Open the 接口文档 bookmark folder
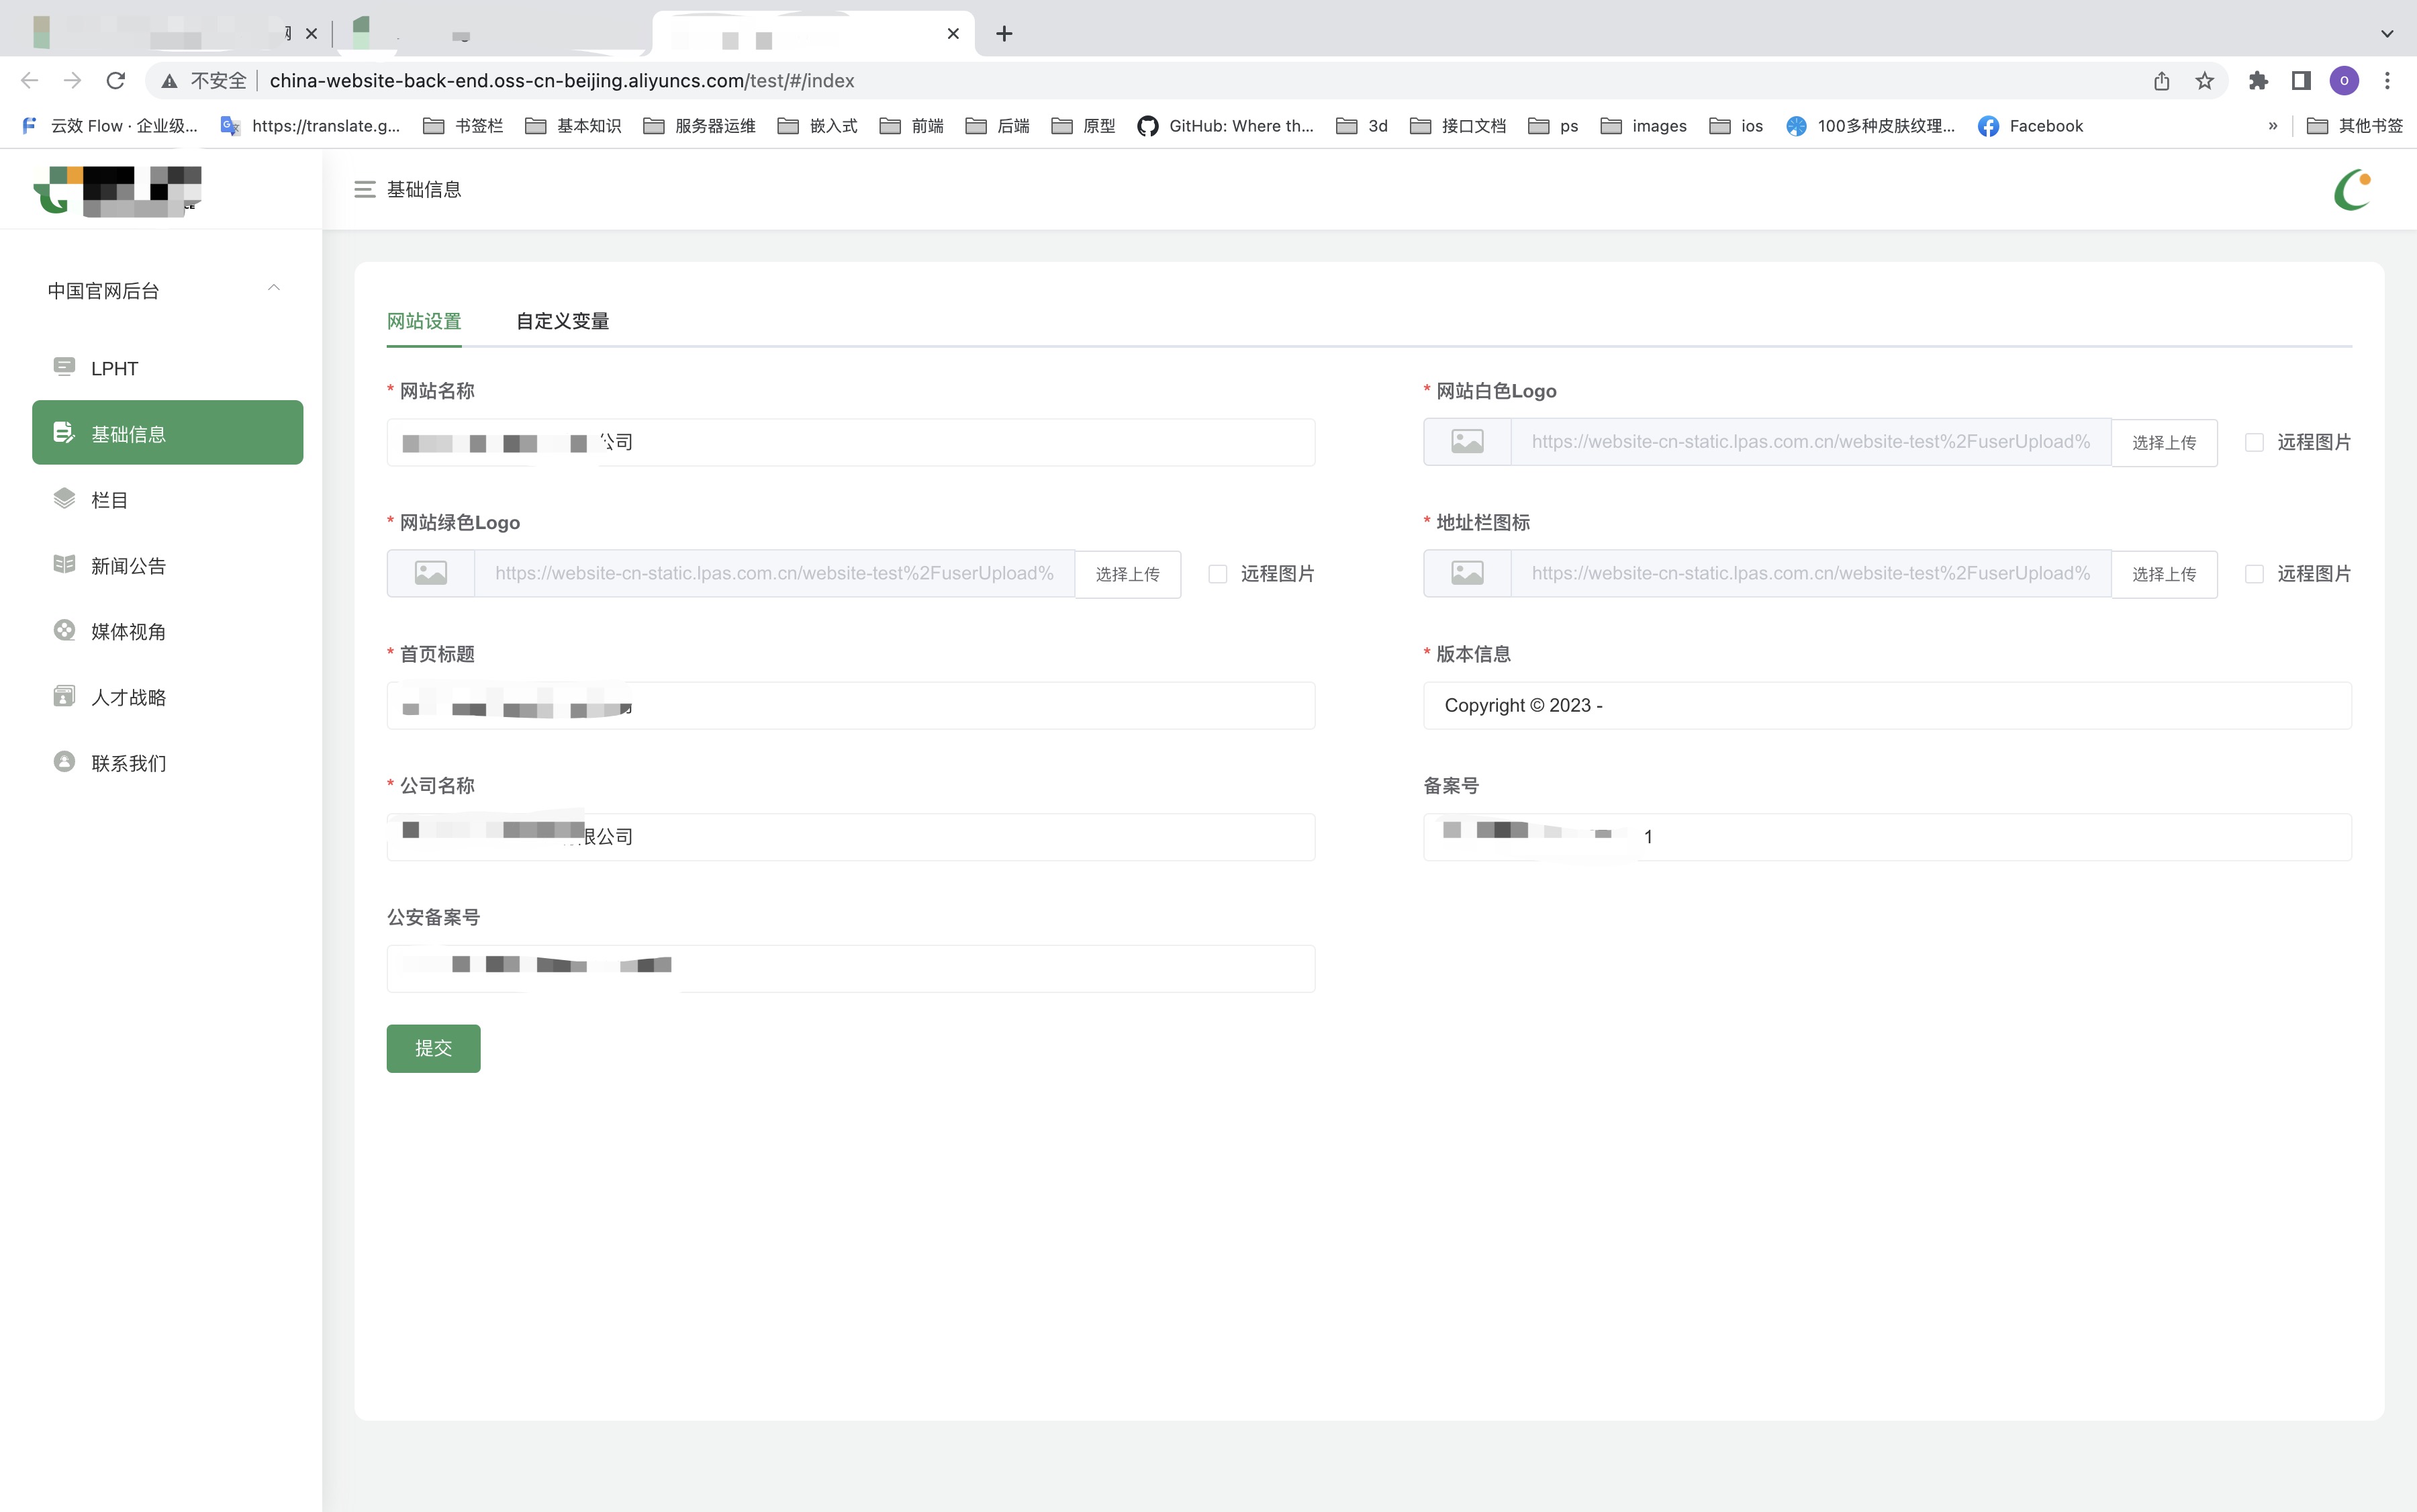Viewport: 2417px width, 1512px height. click(1458, 126)
